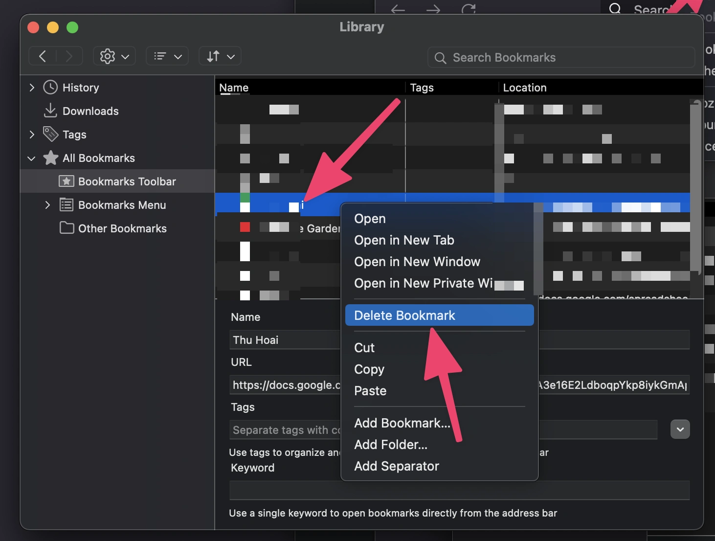Sort by the Location column header
Image resolution: width=715 pixels, height=541 pixels.
coord(601,88)
